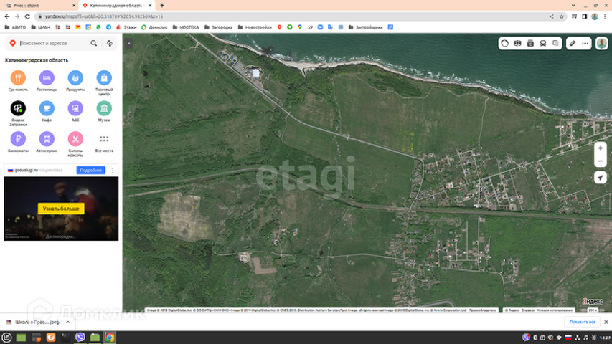Click the search magnifier icon

pyautogui.click(x=93, y=43)
